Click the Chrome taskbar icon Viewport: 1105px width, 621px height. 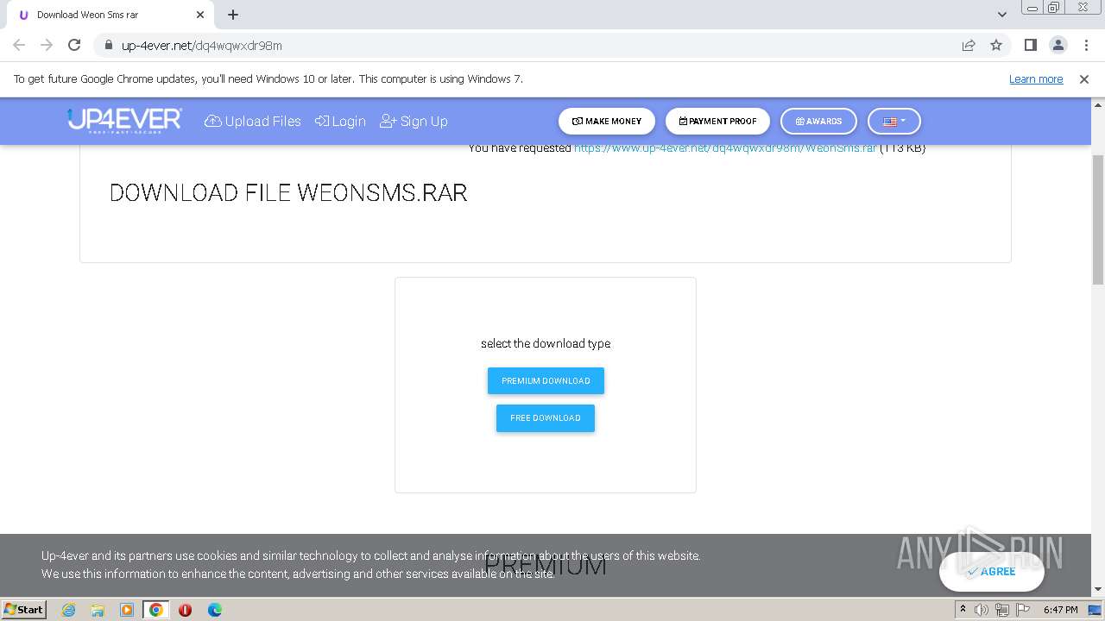(155, 610)
